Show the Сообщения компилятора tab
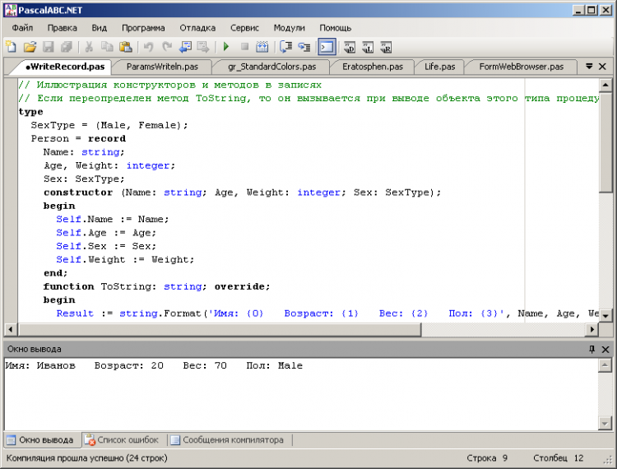Screen dimensions: 617x469 click(227, 440)
